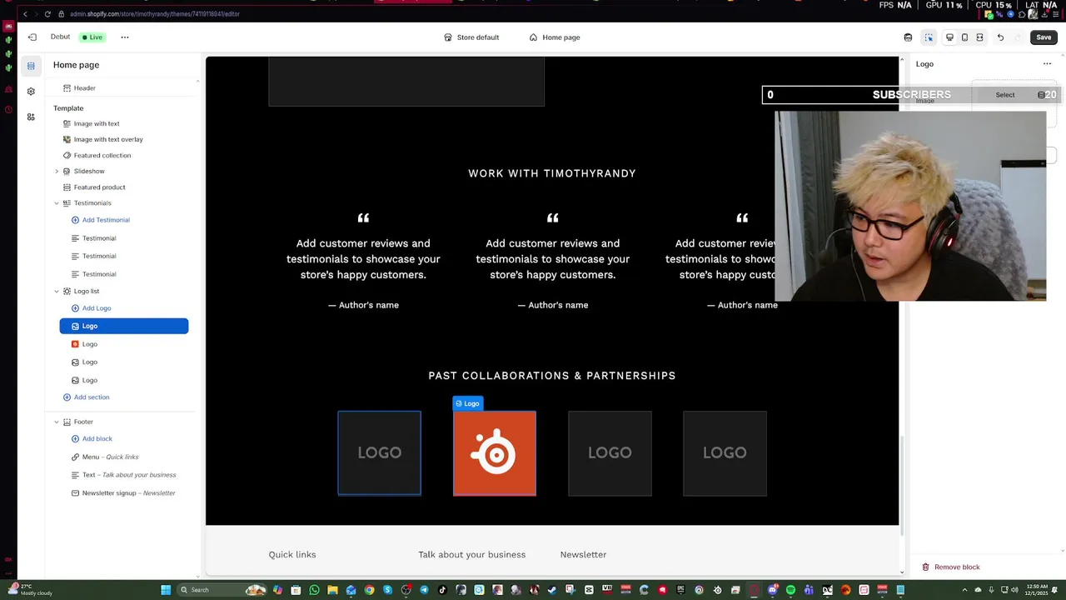Open the Logo block three-dot menu
This screenshot has width=1066, height=600.
(x=1047, y=64)
